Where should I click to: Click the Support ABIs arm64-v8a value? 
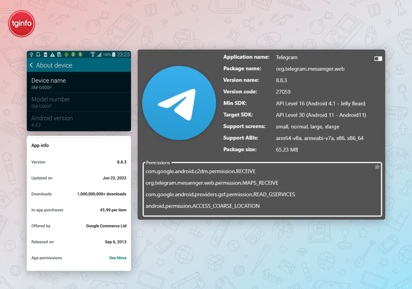320,138
